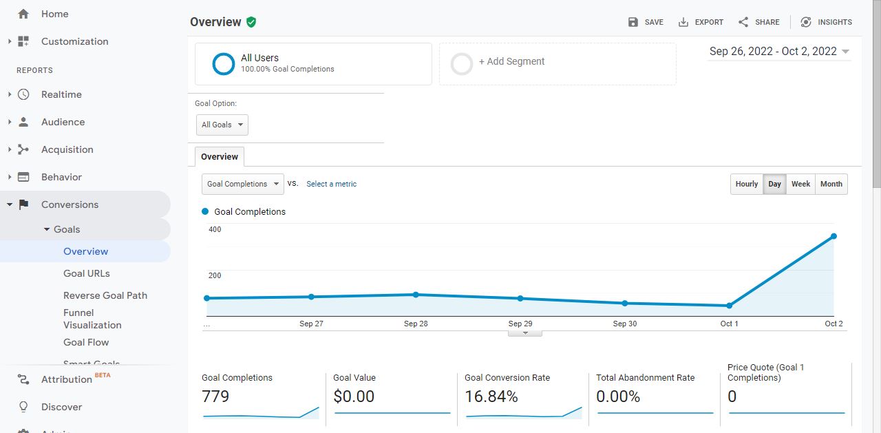Switch chart to Day view
The width and height of the screenshot is (881, 433).
pyautogui.click(x=775, y=184)
